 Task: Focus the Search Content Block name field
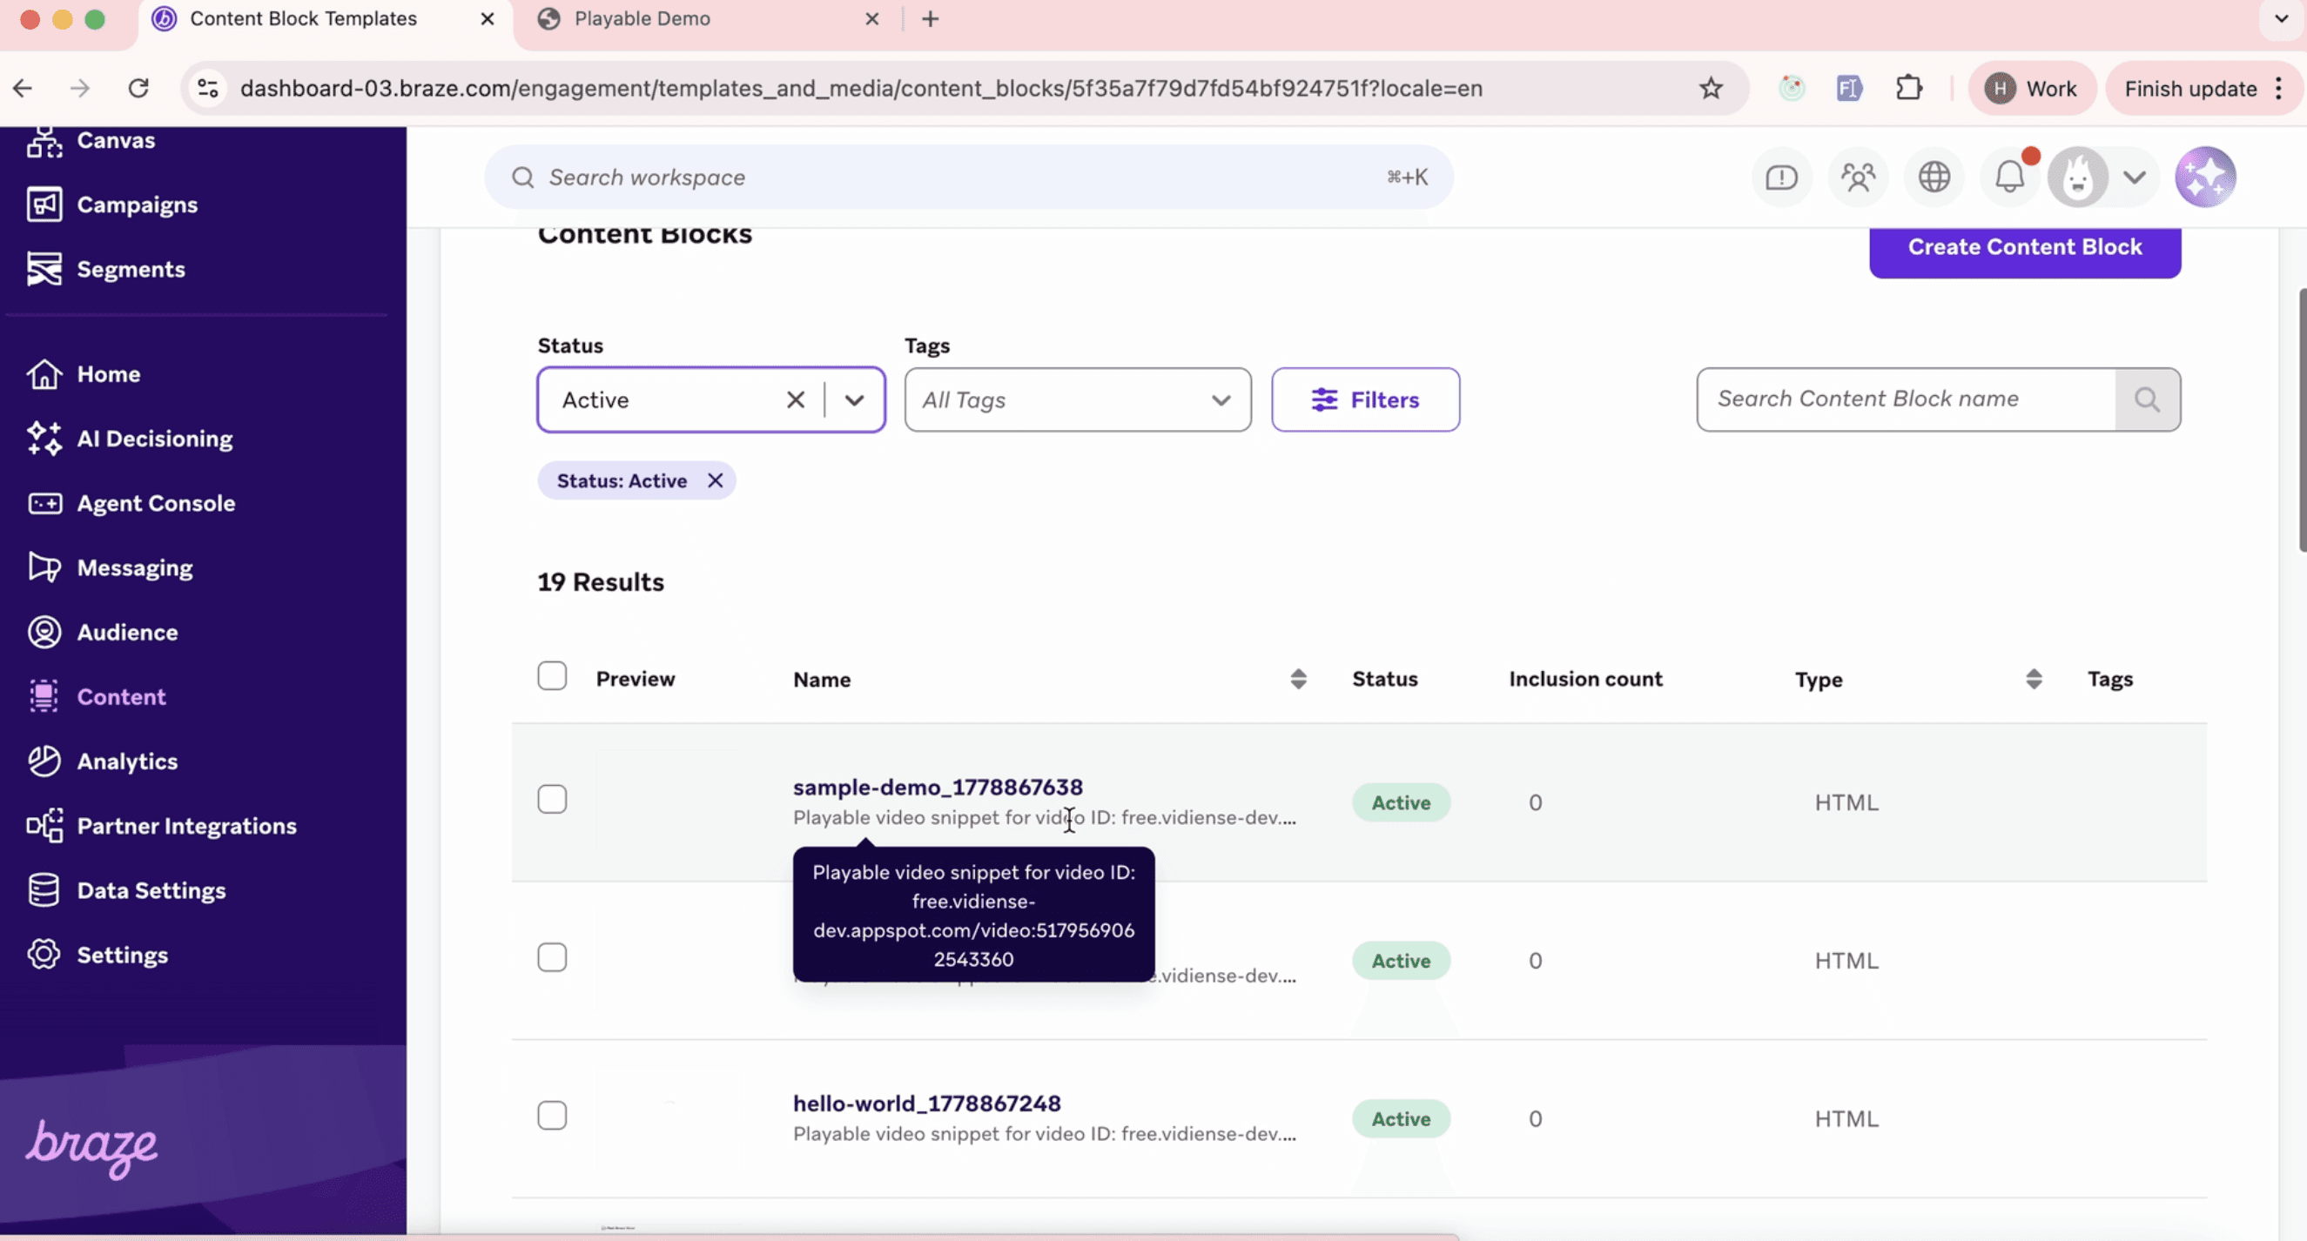click(1906, 399)
